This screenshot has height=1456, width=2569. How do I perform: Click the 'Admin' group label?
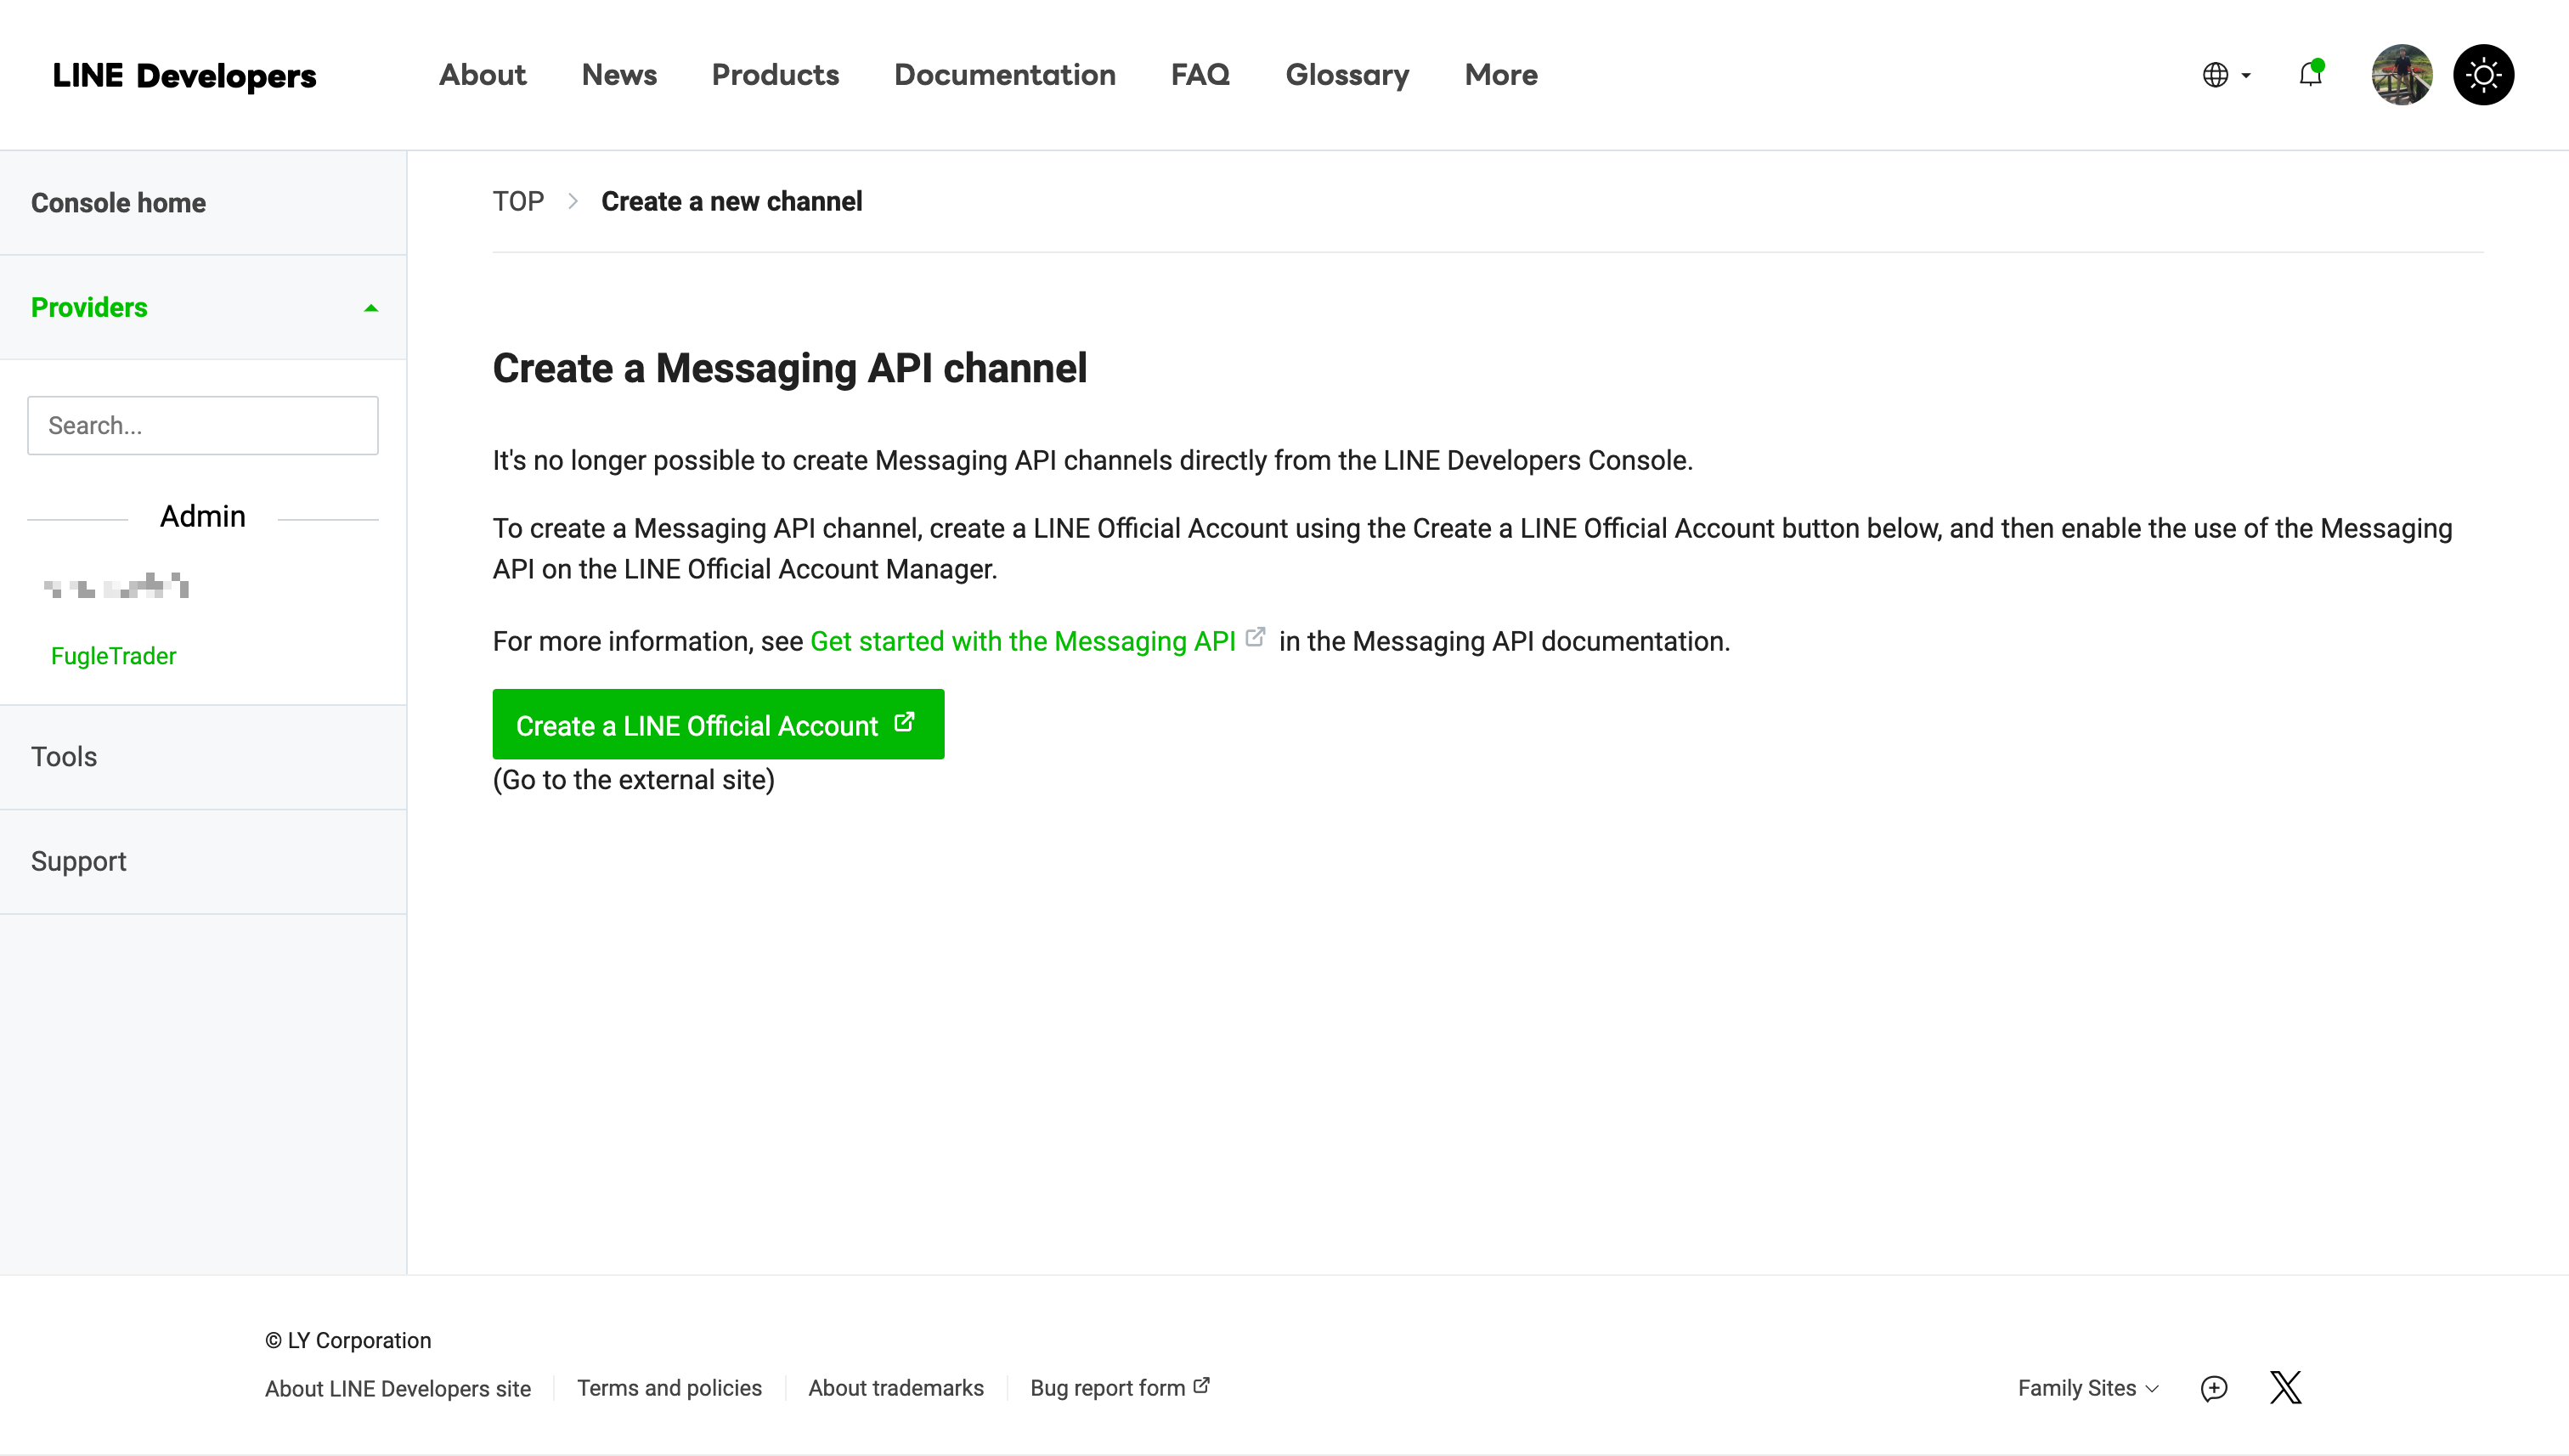point(203,516)
